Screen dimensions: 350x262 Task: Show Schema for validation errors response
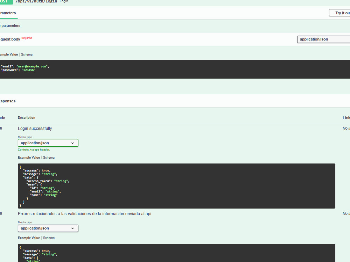pyautogui.click(x=49, y=238)
